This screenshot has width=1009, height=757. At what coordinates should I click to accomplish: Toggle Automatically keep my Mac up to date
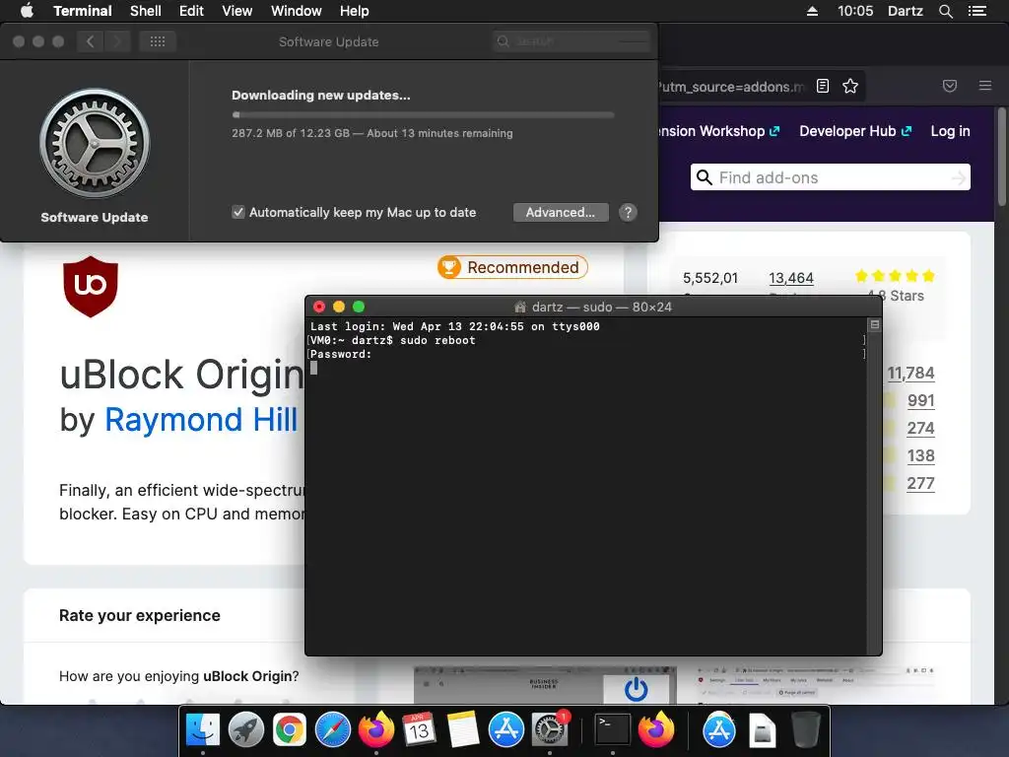[x=238, y=213]
